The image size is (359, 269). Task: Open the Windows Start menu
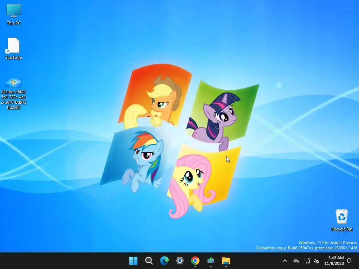pyautogui.click(x=133, y=261)
